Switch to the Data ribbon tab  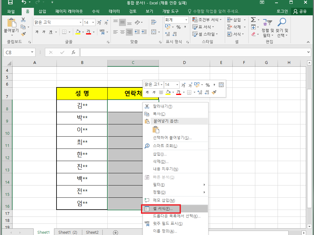[x=114, y=11]
